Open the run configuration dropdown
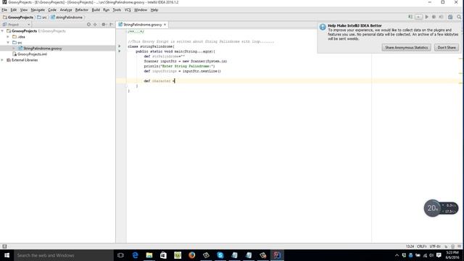The image size is (464, 261). (418, 17)
